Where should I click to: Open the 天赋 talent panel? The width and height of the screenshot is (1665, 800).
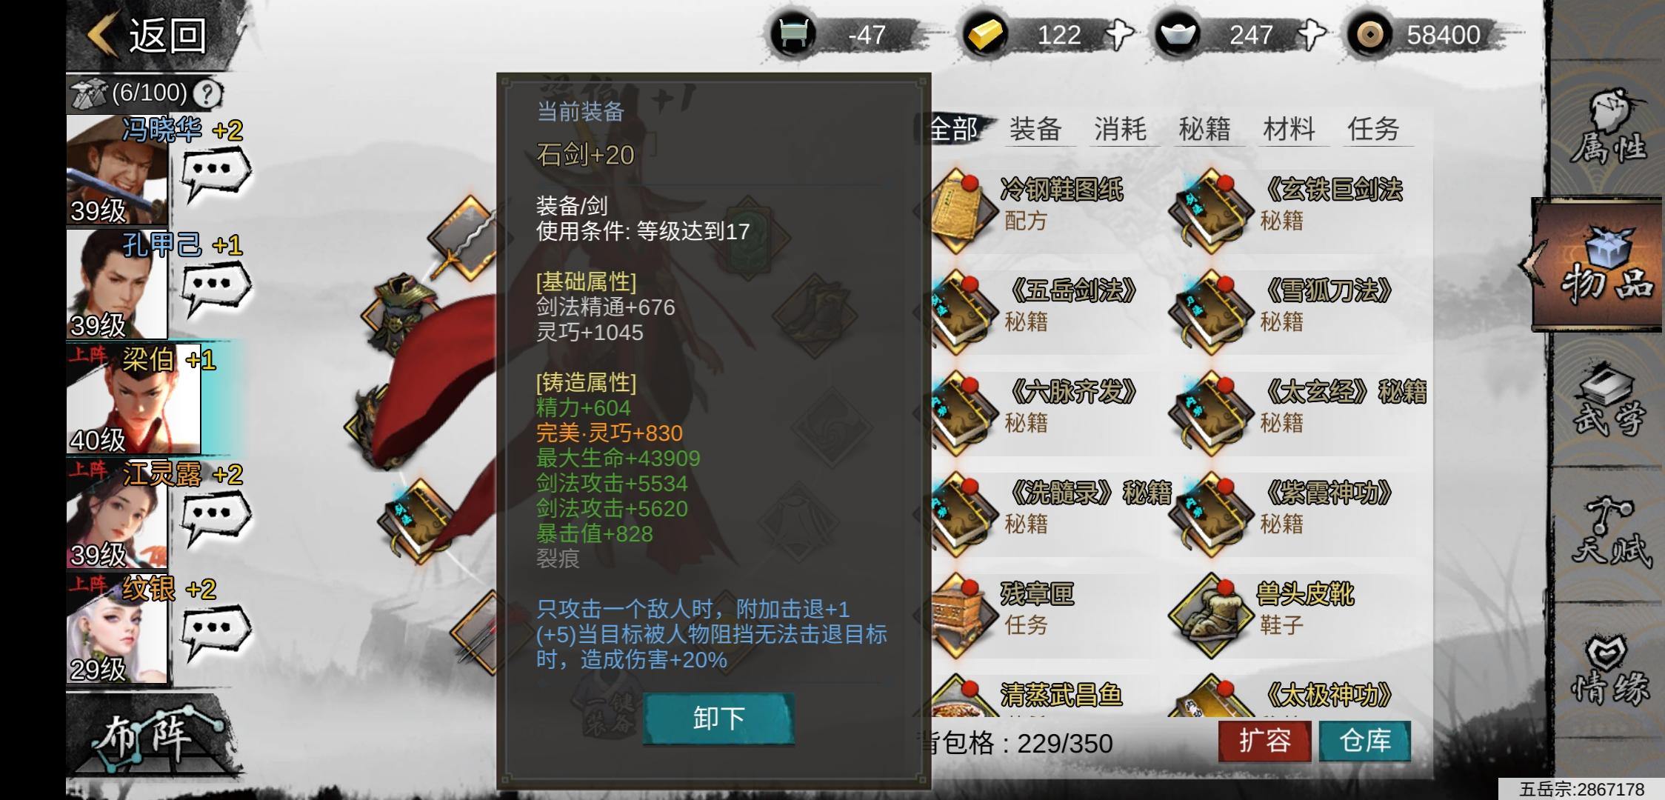(1609, 530)
